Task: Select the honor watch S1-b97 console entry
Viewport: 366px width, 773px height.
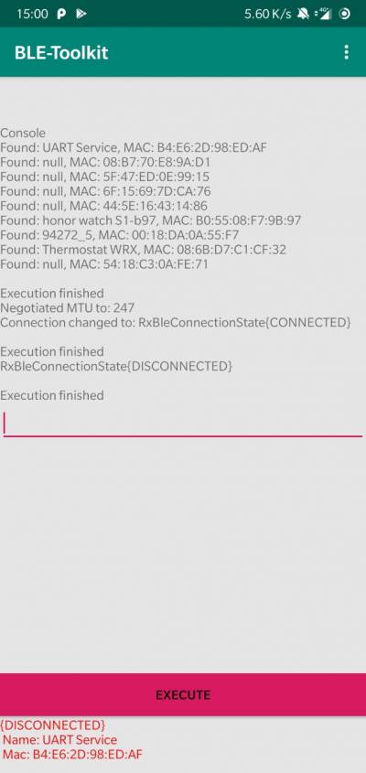Action: 150,220
